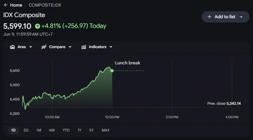Select the MAX time range tab

tap(105, 130)
